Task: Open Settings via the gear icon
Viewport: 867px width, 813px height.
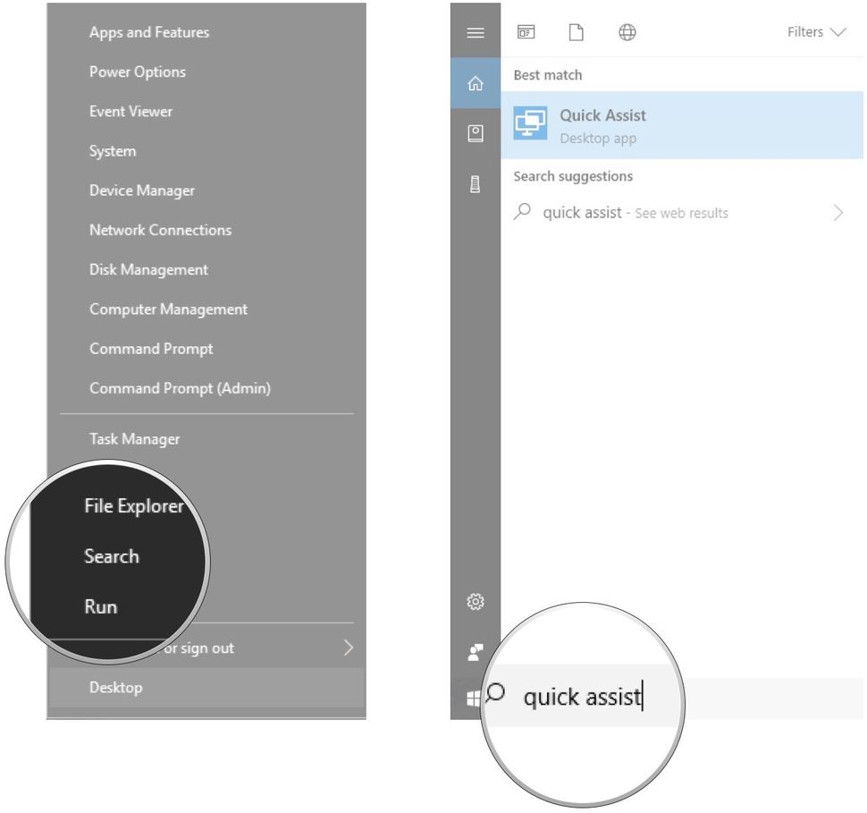Action: [x=476, y=603]
